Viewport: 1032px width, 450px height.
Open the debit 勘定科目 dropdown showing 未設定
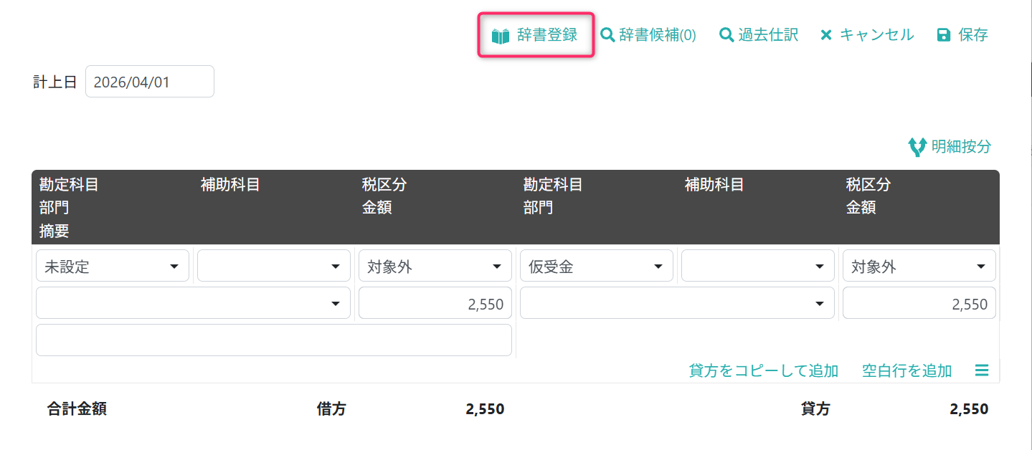tap(113, 266)
